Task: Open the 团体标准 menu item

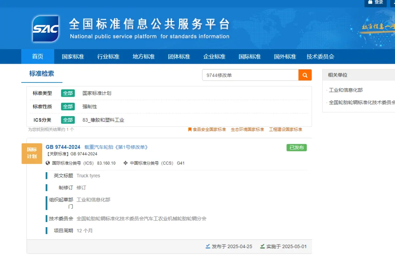Action: coord(179,56)
